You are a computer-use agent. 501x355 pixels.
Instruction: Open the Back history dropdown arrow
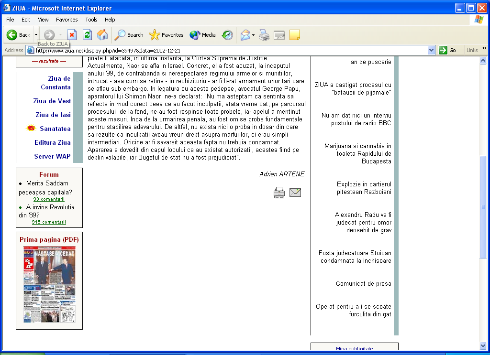coord(36,35)
